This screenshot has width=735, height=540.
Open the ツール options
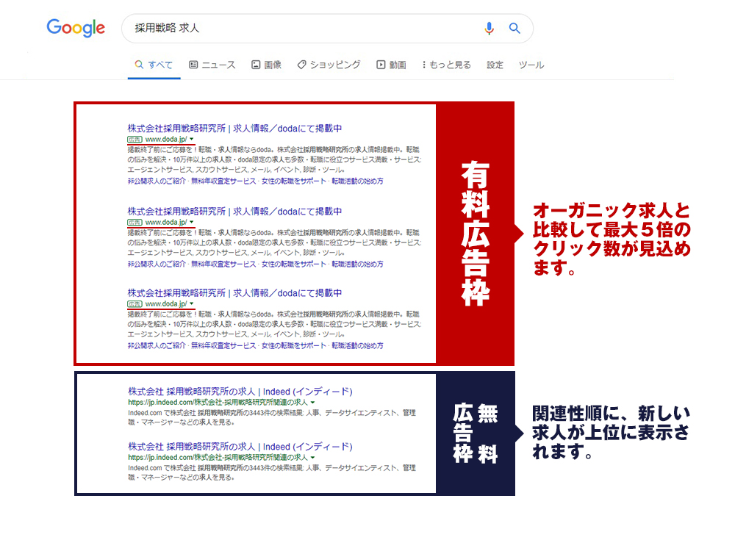(531, 65)
